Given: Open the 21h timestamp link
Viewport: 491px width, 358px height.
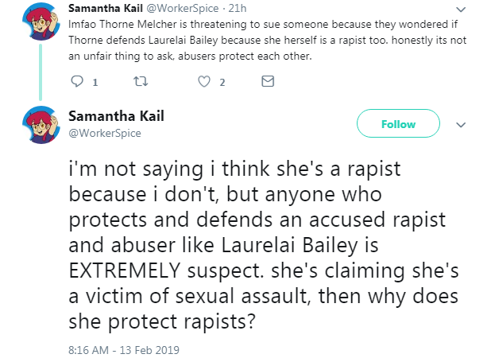Looking at the screenshot, I should click(238, 8).
